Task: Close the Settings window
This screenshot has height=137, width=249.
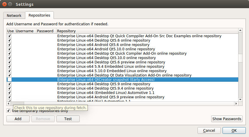Action: click(x=4, y=4)
